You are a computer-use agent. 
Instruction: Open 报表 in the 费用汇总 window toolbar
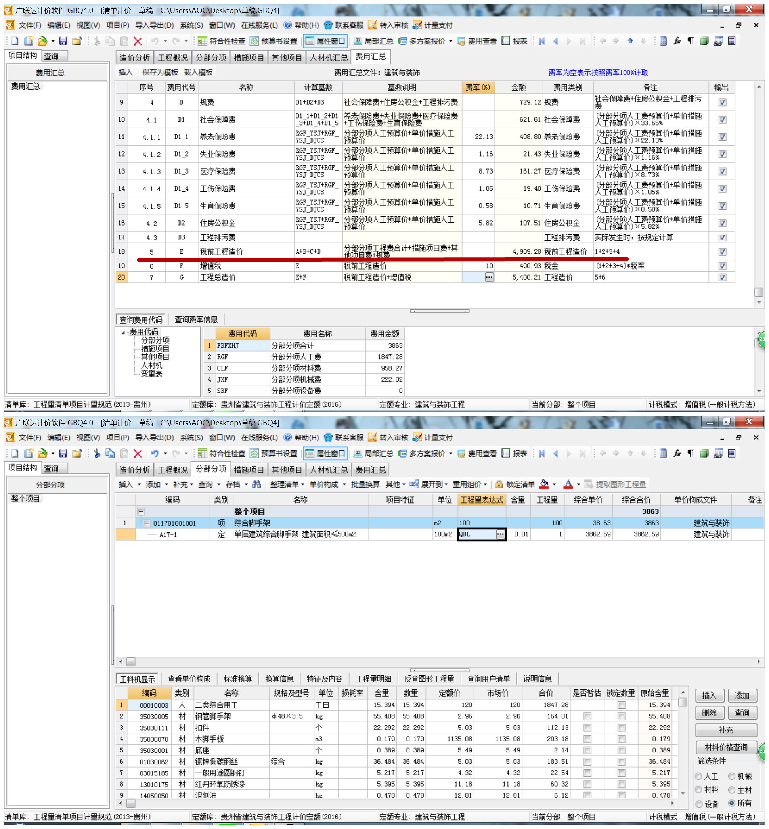(x=515, y=41)
